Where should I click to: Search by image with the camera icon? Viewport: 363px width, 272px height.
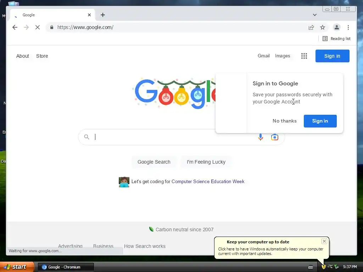tap(275, 137)
